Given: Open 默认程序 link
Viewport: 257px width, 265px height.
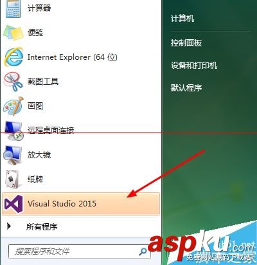Looking at the screenshot, I should coord(186,87).
